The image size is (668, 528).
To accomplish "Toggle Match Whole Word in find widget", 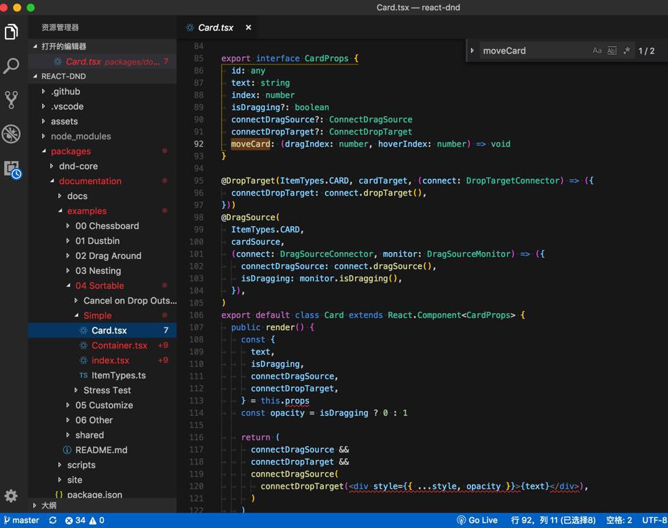I will click(x=612, y=51).
